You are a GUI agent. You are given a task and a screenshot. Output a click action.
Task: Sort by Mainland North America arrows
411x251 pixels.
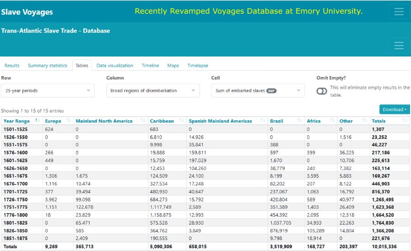143,121
